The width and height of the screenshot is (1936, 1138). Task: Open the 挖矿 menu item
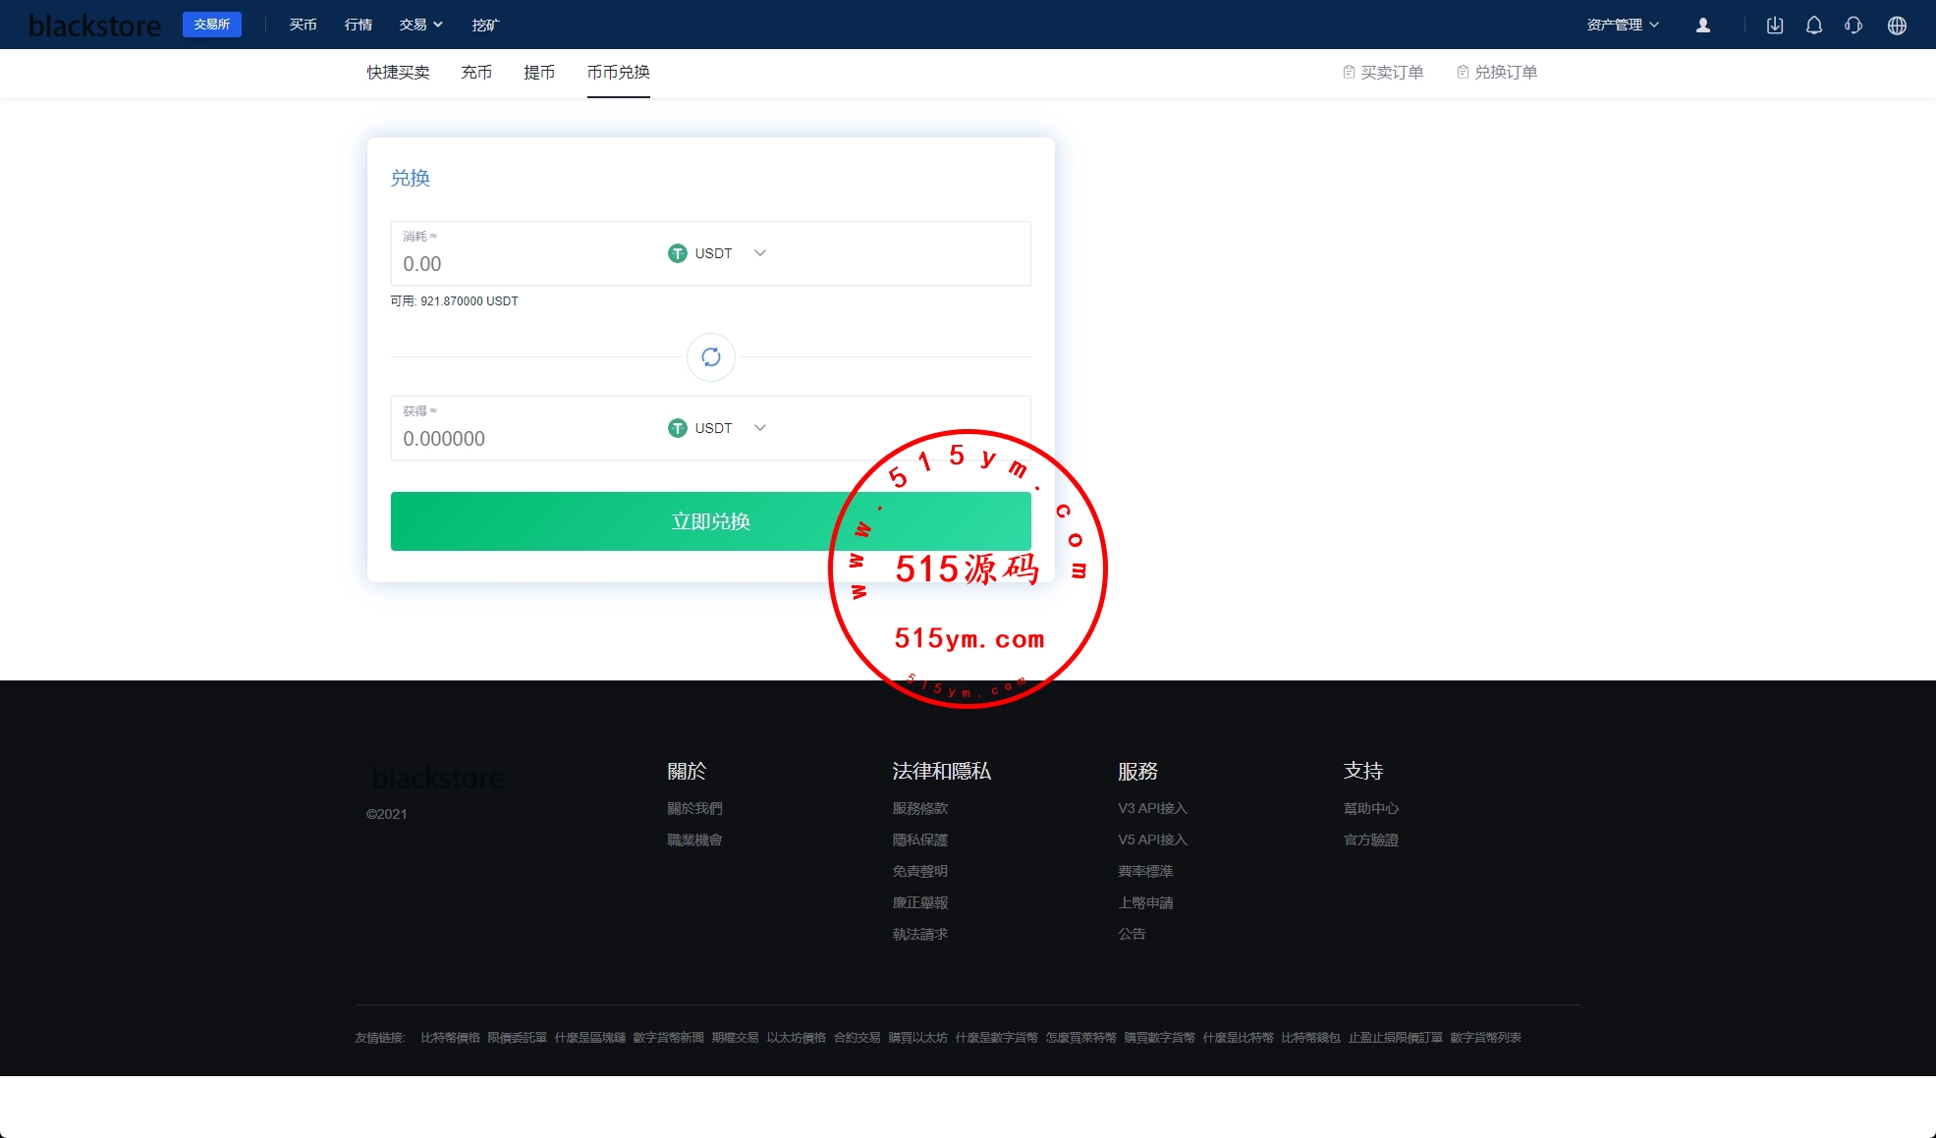point(485,25)
